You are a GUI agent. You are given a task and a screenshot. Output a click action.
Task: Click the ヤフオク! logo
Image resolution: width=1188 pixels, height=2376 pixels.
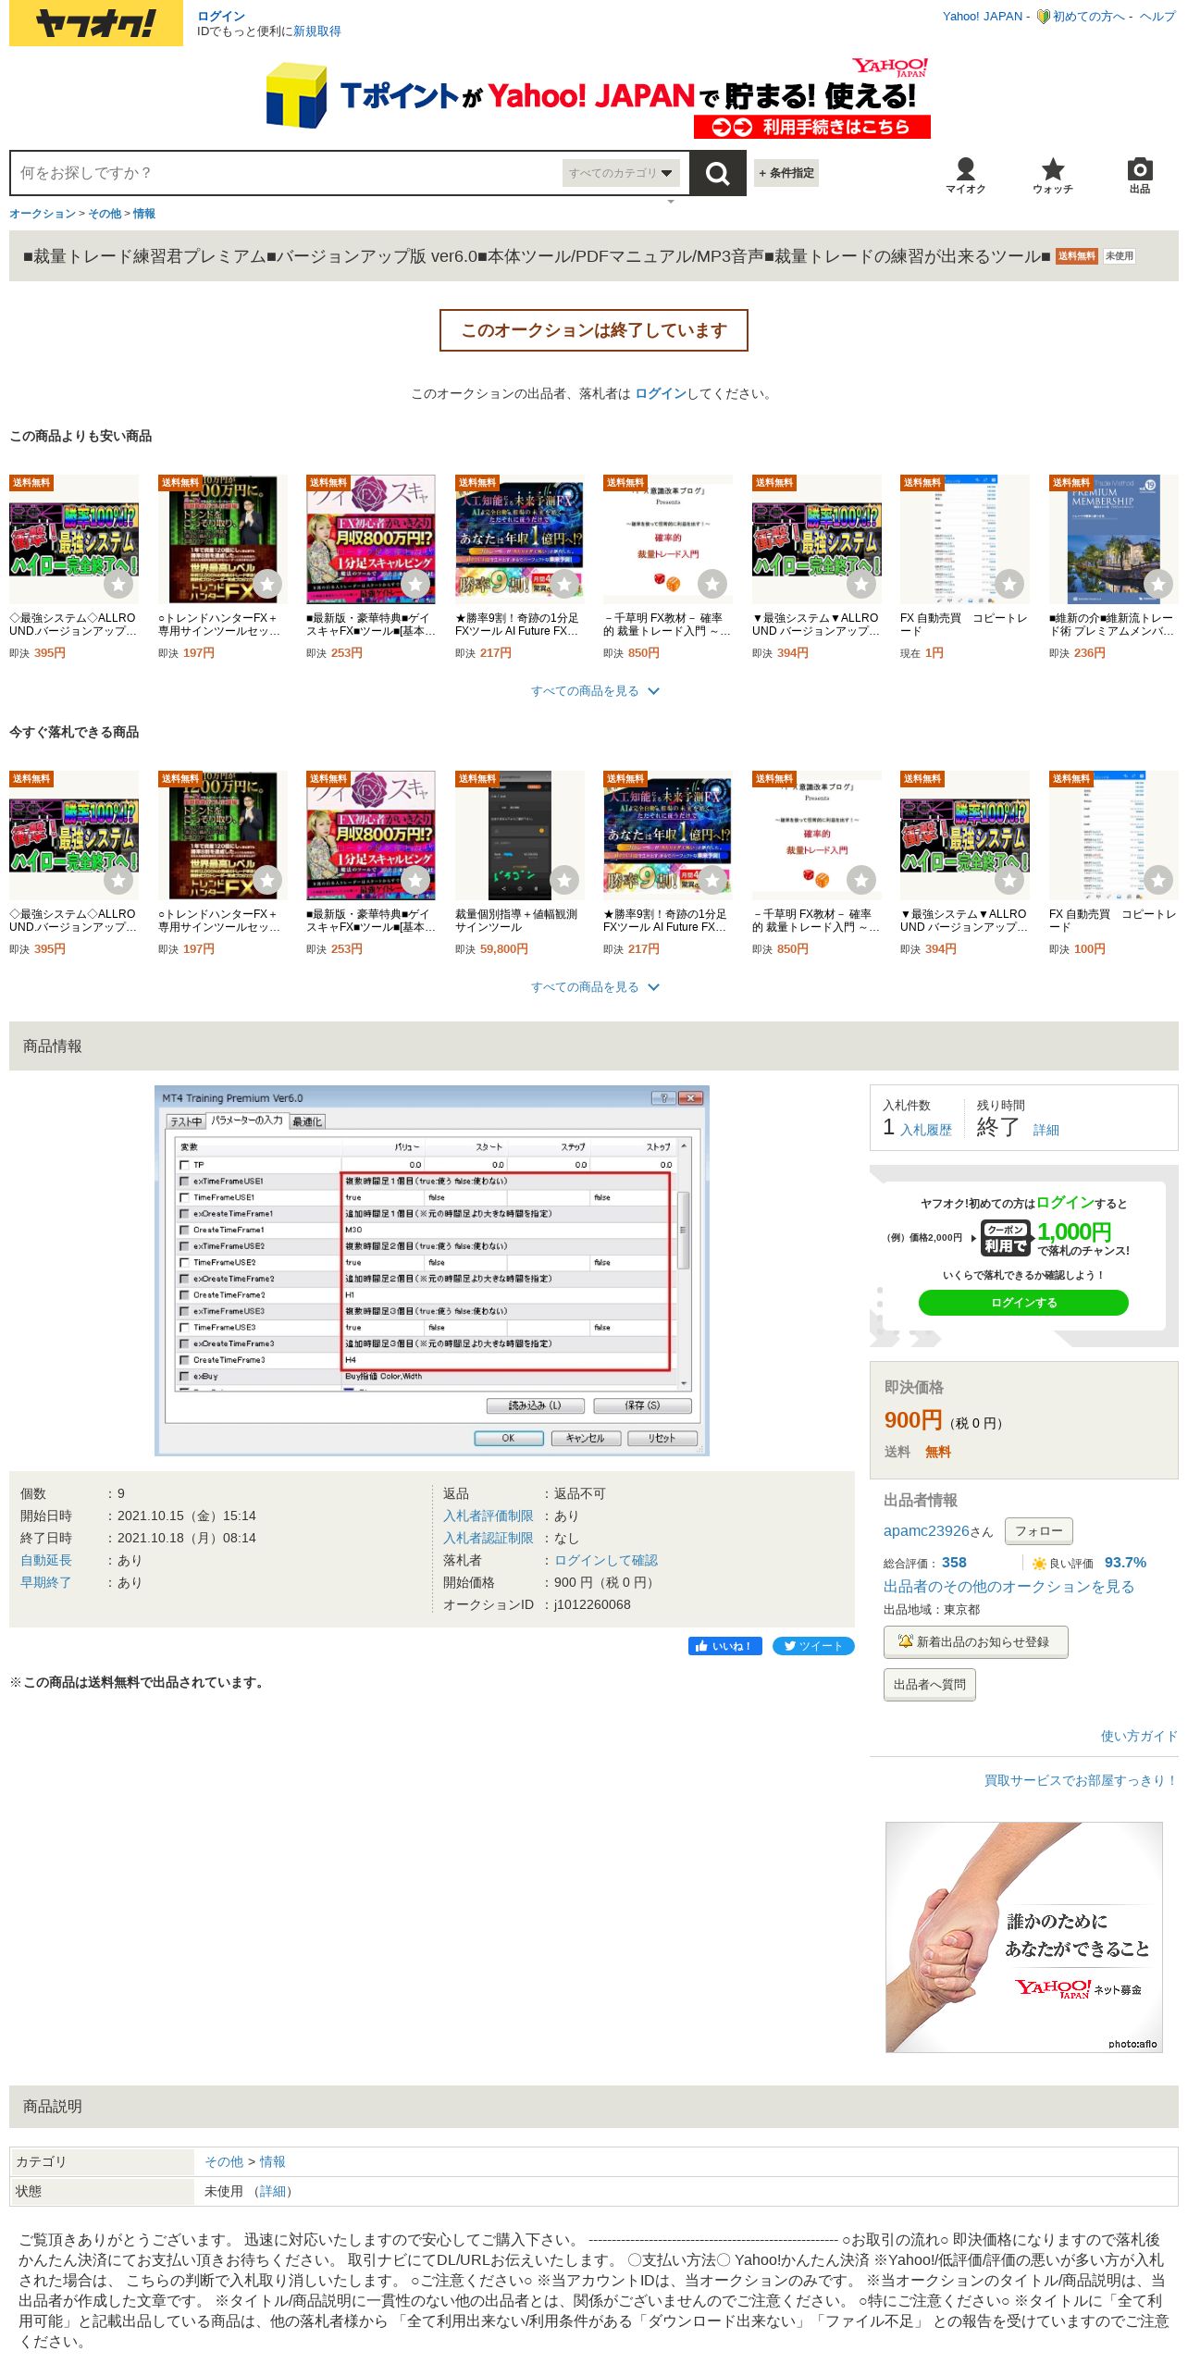coord(96,23)
